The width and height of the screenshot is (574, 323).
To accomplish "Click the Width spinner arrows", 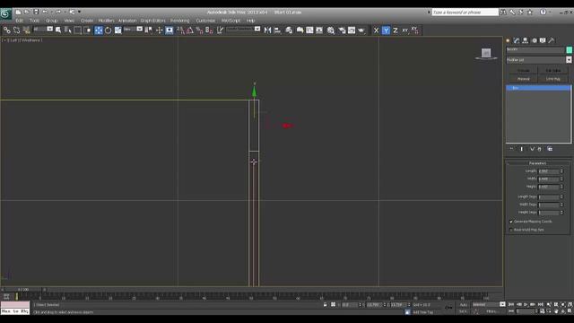I will (x=562, y=179).
